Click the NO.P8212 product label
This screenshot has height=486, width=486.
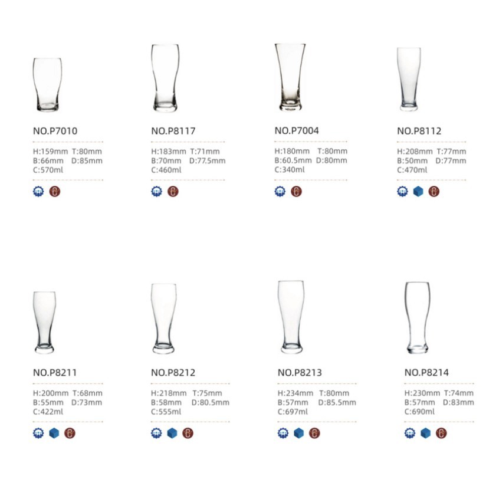coord(173,373)
